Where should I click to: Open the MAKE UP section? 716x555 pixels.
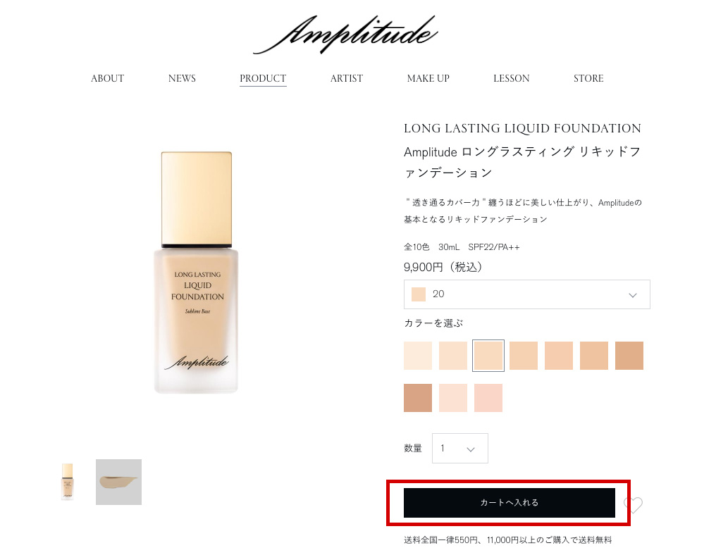tap(428, 78)
